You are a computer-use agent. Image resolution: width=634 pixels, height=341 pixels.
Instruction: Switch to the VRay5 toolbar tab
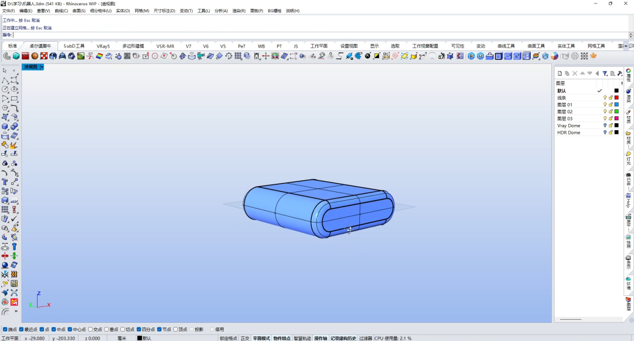tap(103, 46)
